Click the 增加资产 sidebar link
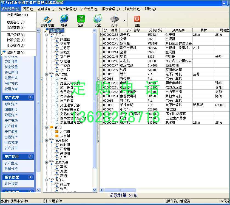The width and height of the screenshot is (230, 205). (x=11, y=104)
